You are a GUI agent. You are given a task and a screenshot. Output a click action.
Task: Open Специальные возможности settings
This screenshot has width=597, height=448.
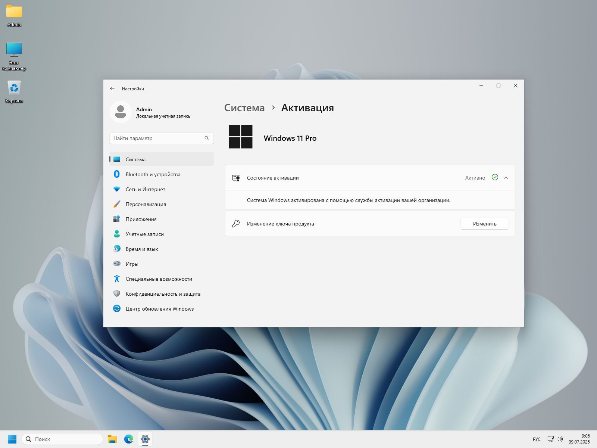[x=162, y=279]
